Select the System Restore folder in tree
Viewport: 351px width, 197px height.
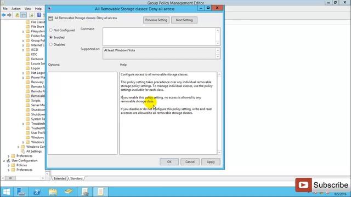click(x=38, y=119)
